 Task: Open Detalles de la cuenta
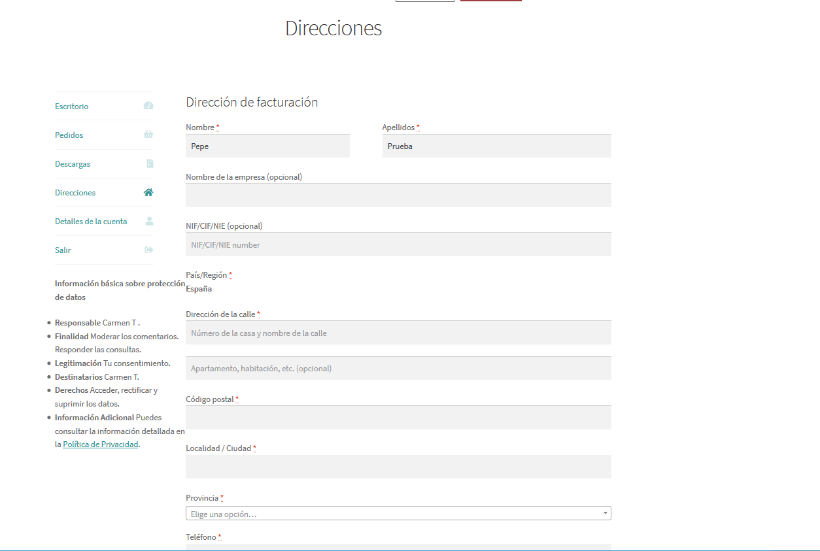(91, 222)
